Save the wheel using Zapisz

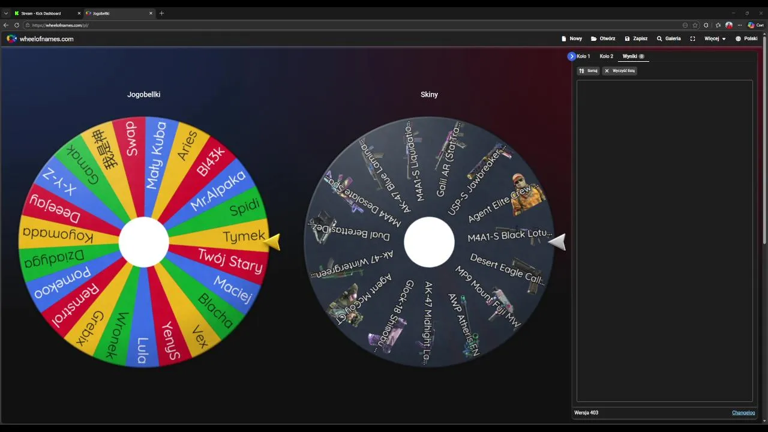click(x=636, y=38)
